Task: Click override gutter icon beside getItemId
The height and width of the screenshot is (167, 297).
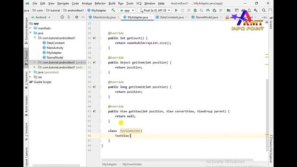Action: (94, 87)
